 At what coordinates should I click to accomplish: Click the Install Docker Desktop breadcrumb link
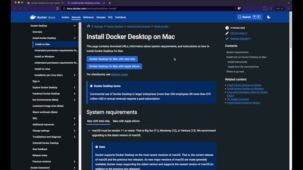[138, 26]
